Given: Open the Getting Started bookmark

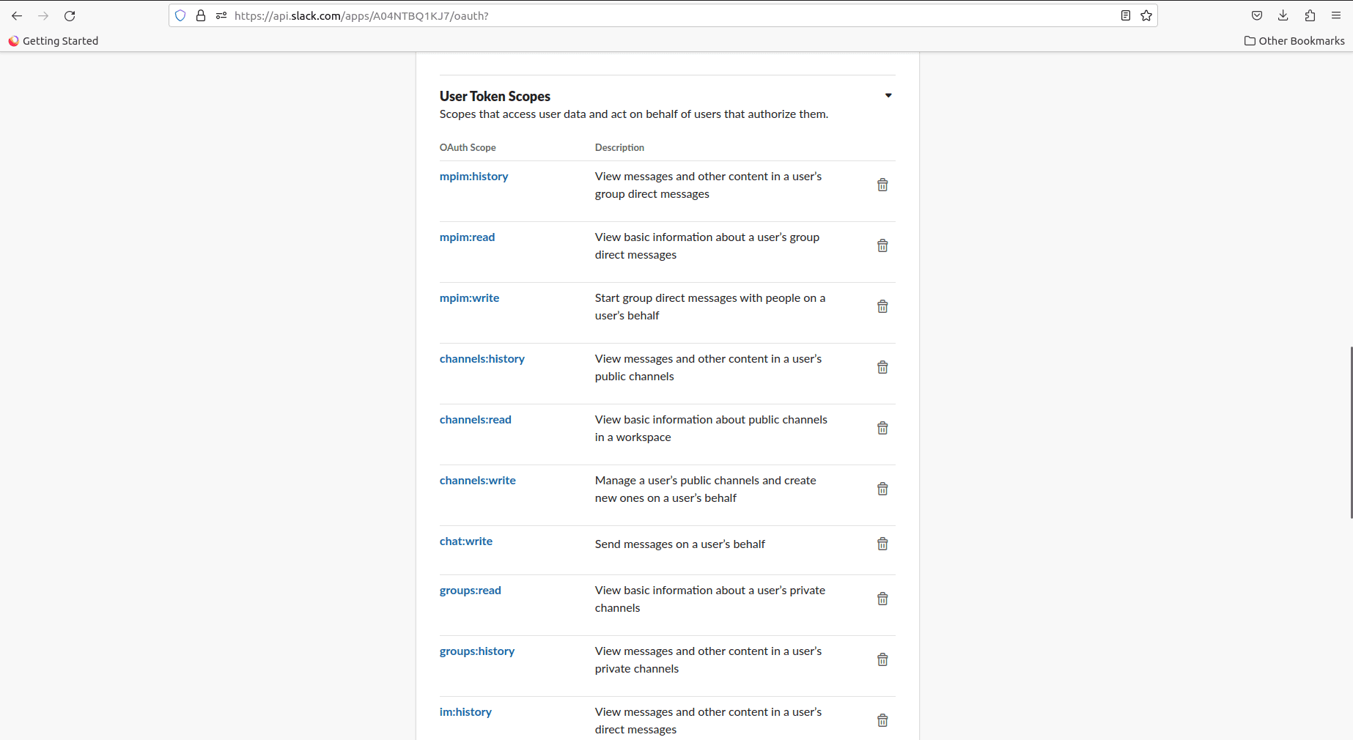Looking at the screenshot, I should point(54,41).
